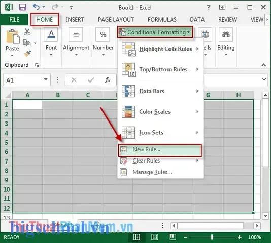Select column H header

point(239,95)
